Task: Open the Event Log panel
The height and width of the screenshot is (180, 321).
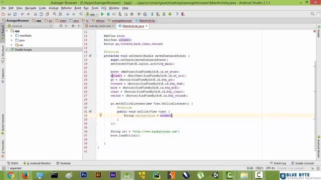Action: 278,163
